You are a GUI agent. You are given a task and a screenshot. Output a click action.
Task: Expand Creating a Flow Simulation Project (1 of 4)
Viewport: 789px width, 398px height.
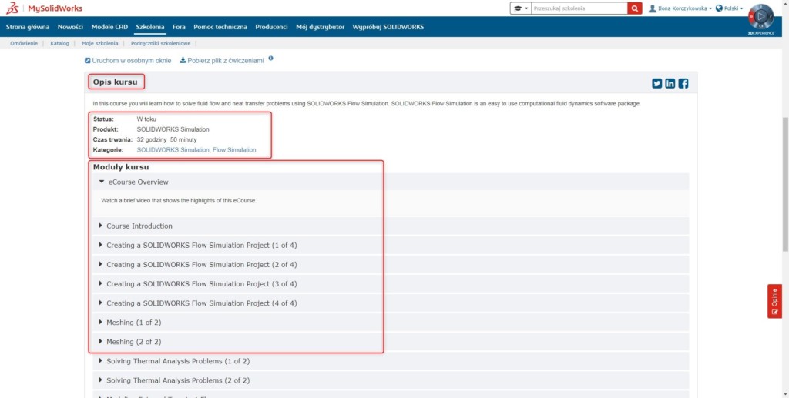point(391,246)
